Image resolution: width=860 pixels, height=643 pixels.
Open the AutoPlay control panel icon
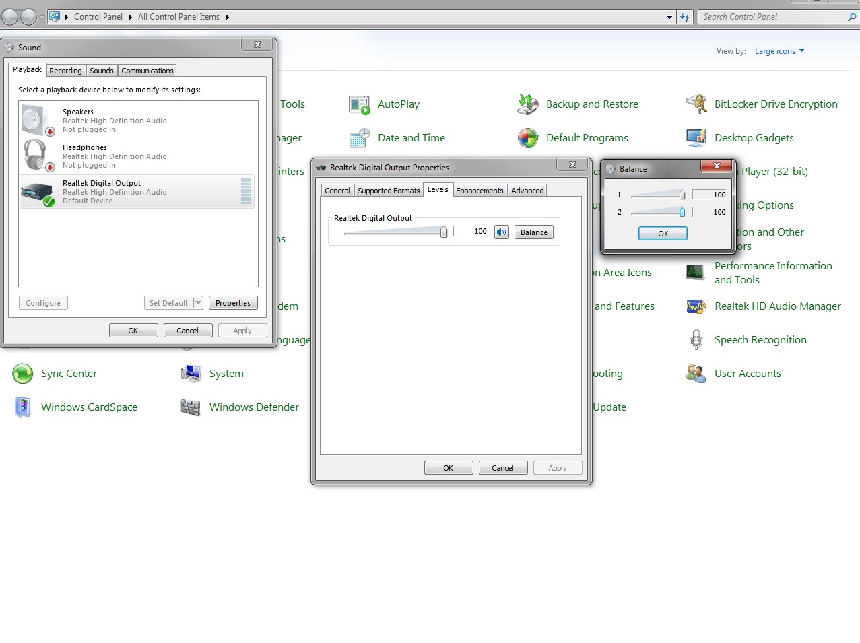pyautogui.click(x=360, y=104)
